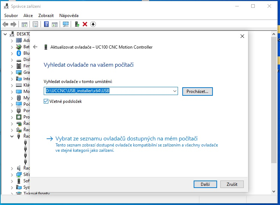
Task: Select the speaker icon for sound controllers
Action: click(x=19, y=168)
